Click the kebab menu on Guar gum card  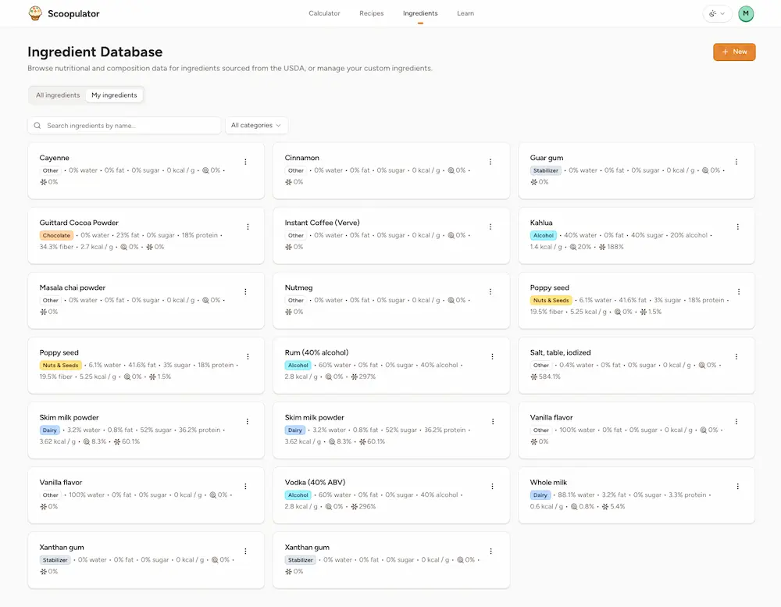pos(736,162)
